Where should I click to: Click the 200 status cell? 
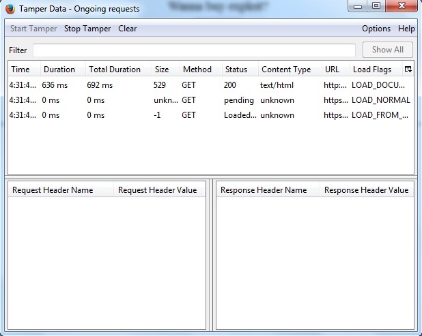coord(230,85)
